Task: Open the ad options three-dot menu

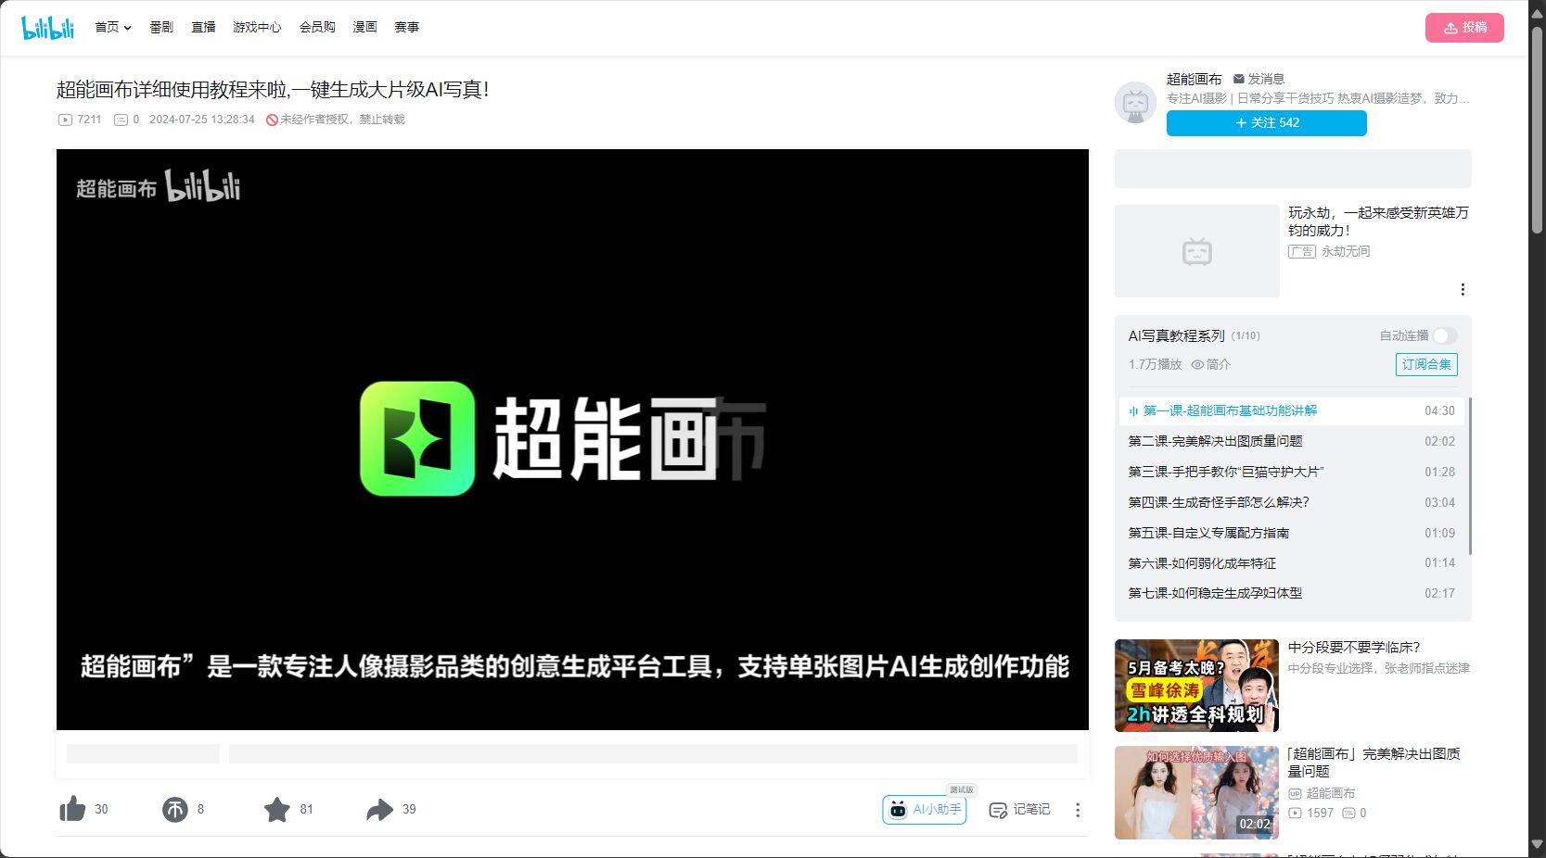Action: [1463, 289]
